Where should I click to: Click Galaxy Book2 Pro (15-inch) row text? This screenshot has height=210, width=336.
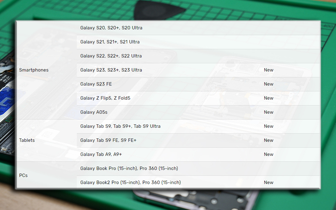130,182
